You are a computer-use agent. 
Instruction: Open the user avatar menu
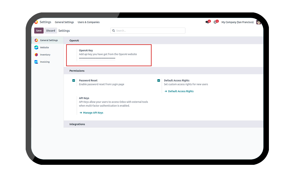pyautogui.click(x=258, y=22)
